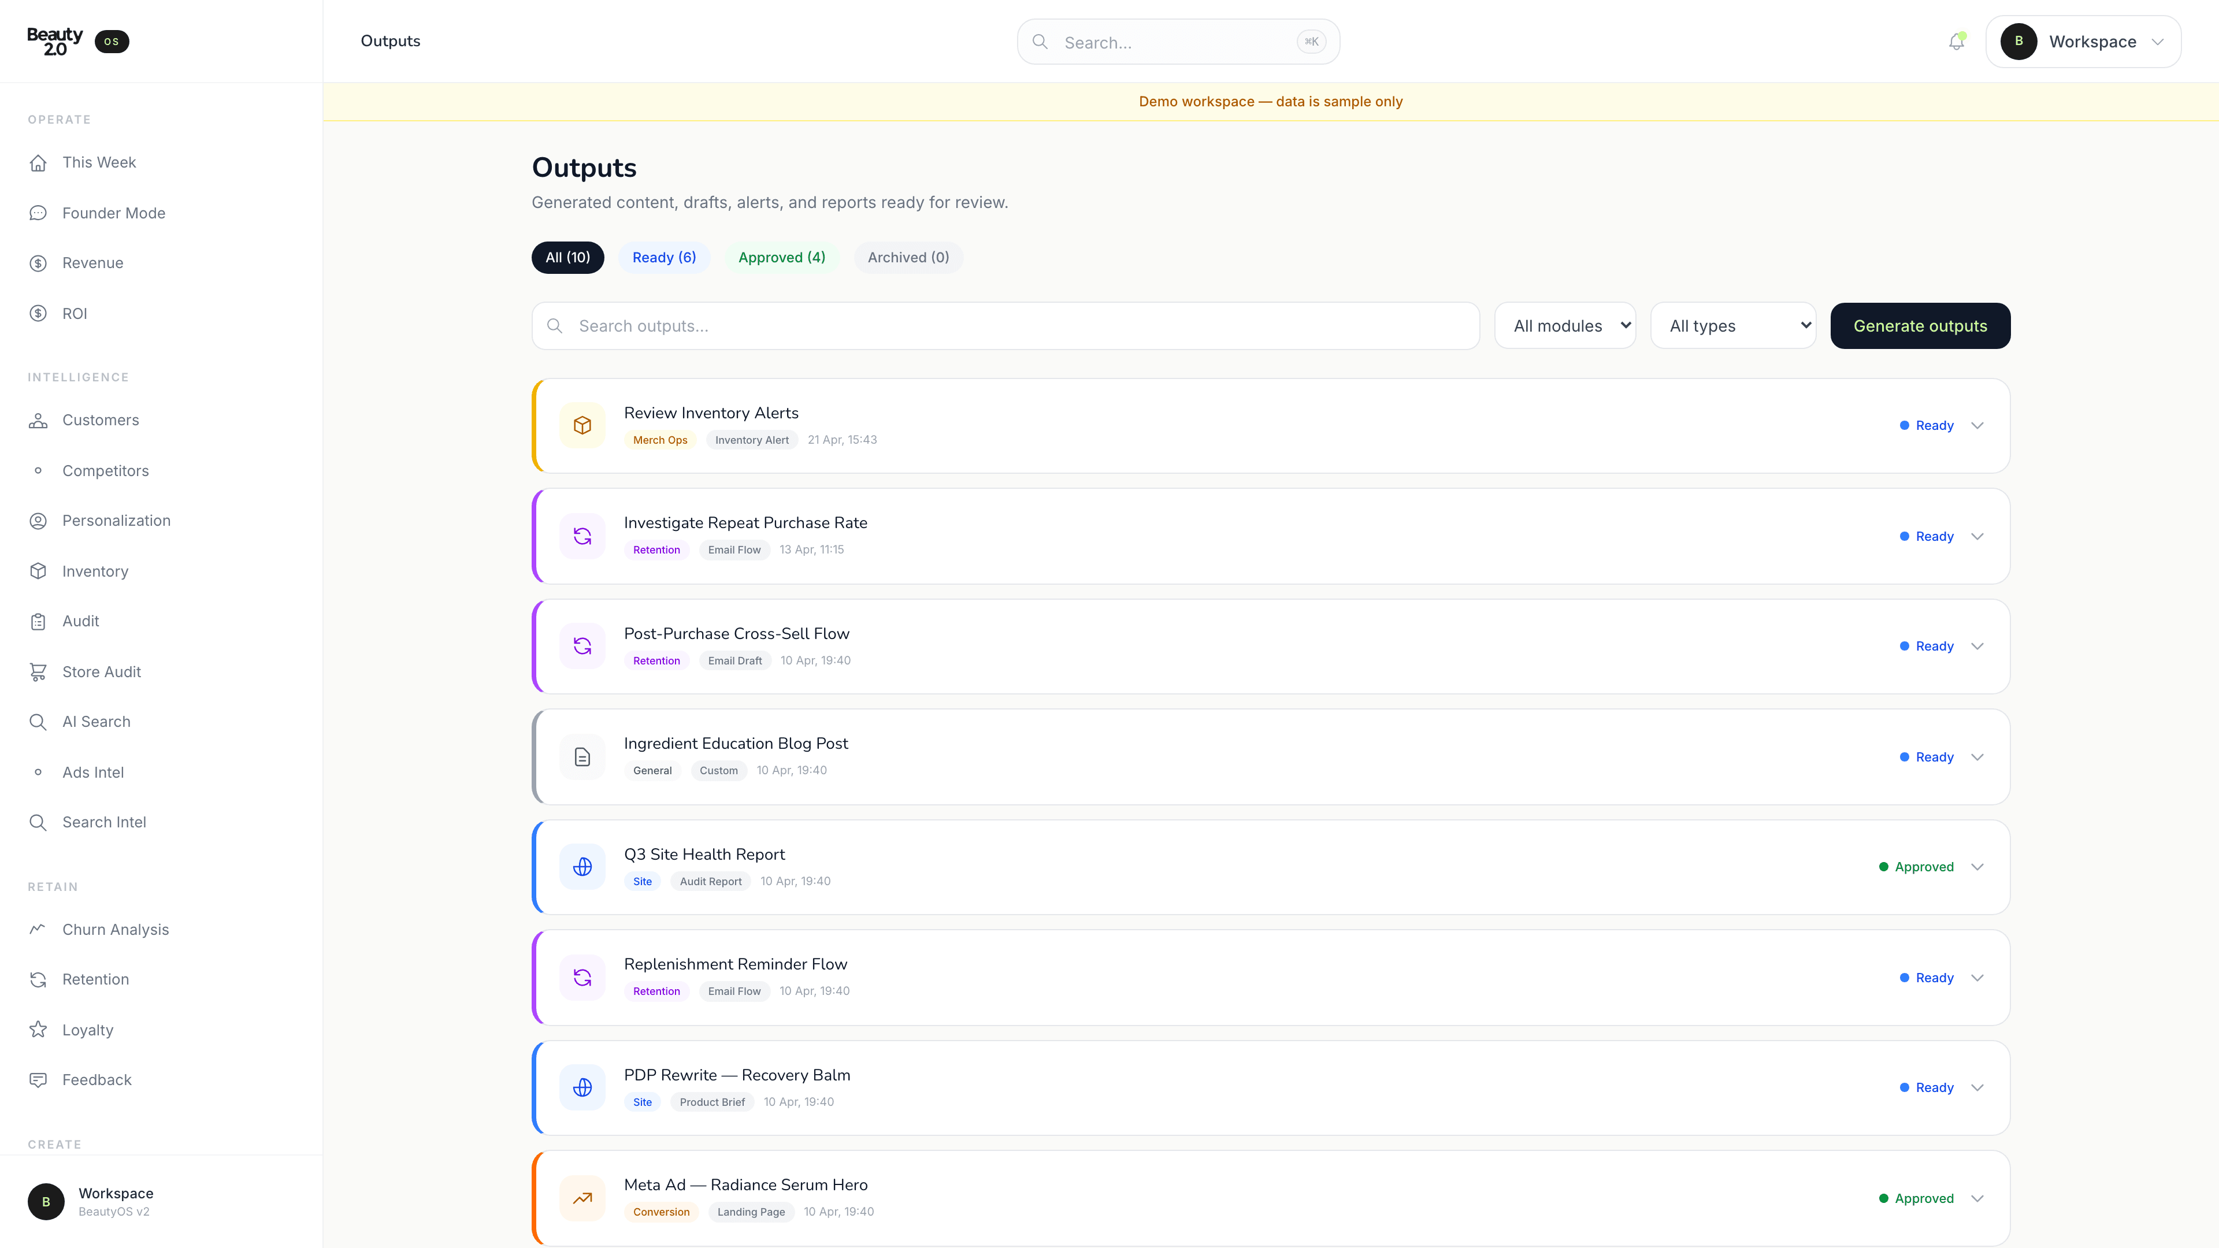Click the This Week home icon

38,163
